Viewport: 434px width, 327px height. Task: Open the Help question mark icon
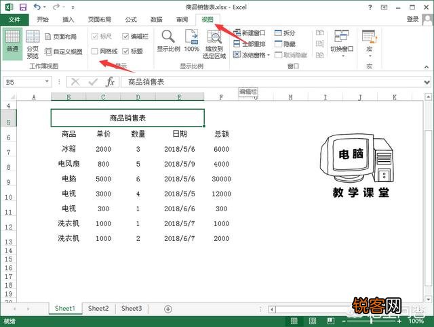click(370, 7)
